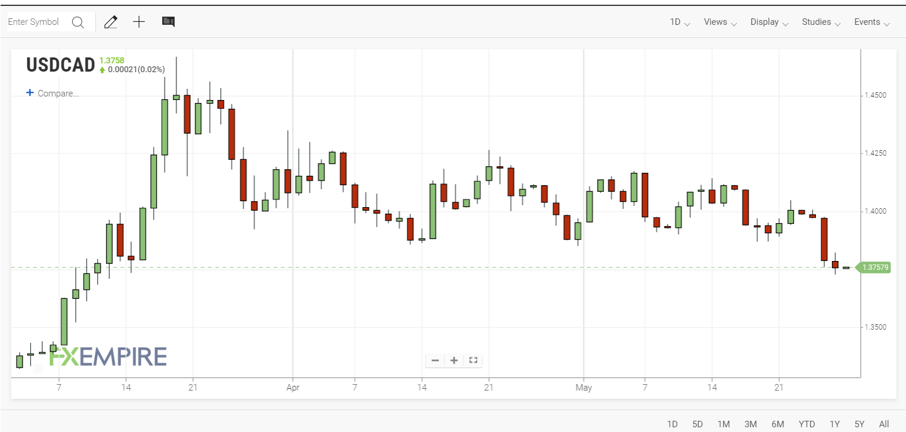Choose the 1M time range
The width and height of the screenshot is (906, 432).
(x=723, y=424)
